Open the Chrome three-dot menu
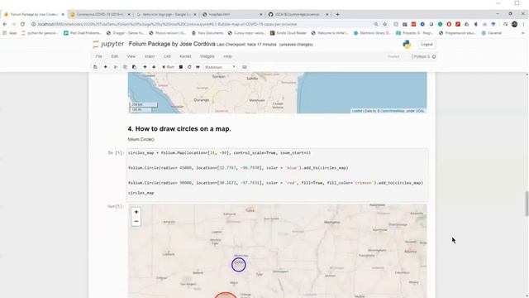Viewport: 529px width, 298px height. pyautogui.click(x=523, y=24)
